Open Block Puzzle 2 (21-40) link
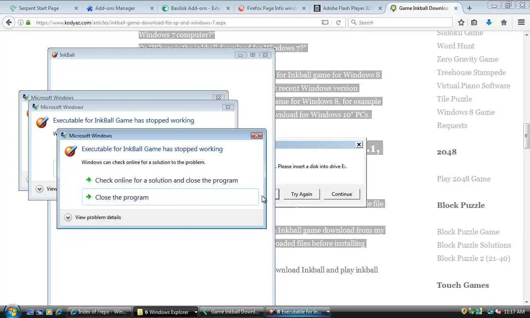Viewport: 530px width, 318px height. pos(473,258)
